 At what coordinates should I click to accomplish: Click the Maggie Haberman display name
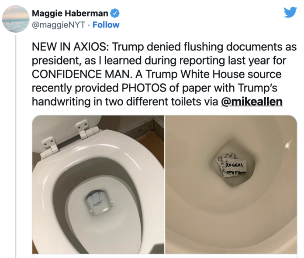click(70, 14)
